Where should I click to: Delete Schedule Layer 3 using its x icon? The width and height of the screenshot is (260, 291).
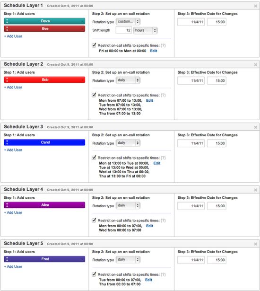pyautogui.click(x=256, y=127)
